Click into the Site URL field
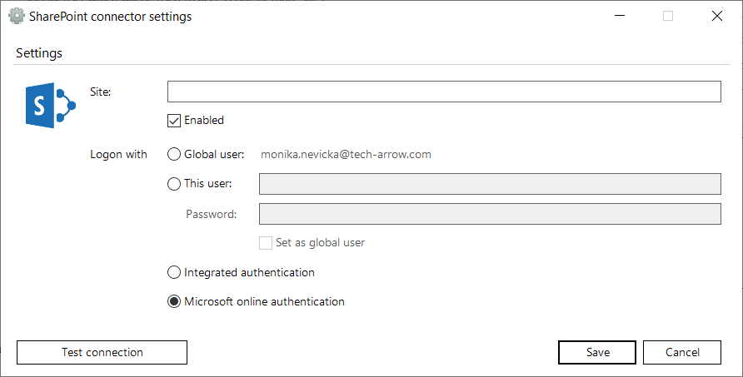 tap(444, 92)
